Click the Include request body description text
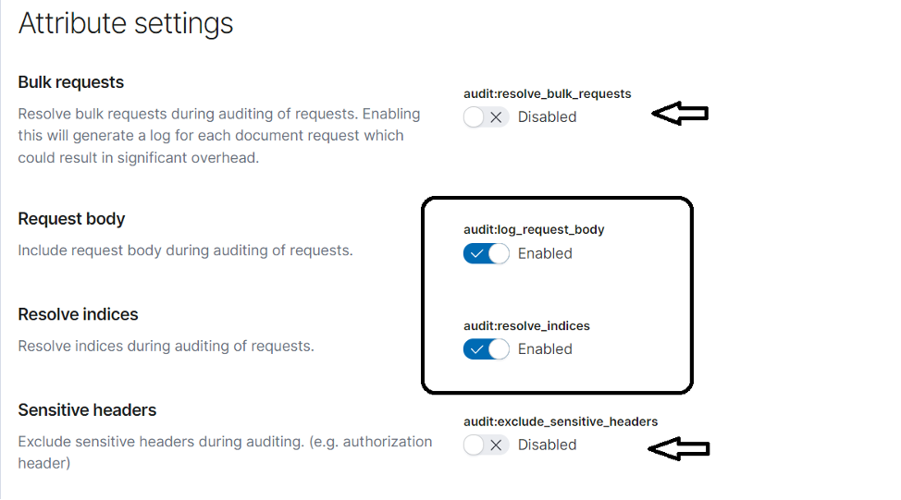The height and width of the screenshot is (500, 901). (185, 250)
